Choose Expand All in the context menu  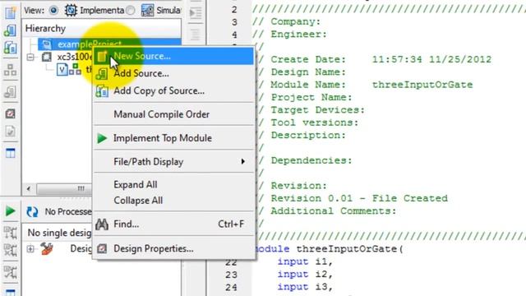[x=173, y=184]
